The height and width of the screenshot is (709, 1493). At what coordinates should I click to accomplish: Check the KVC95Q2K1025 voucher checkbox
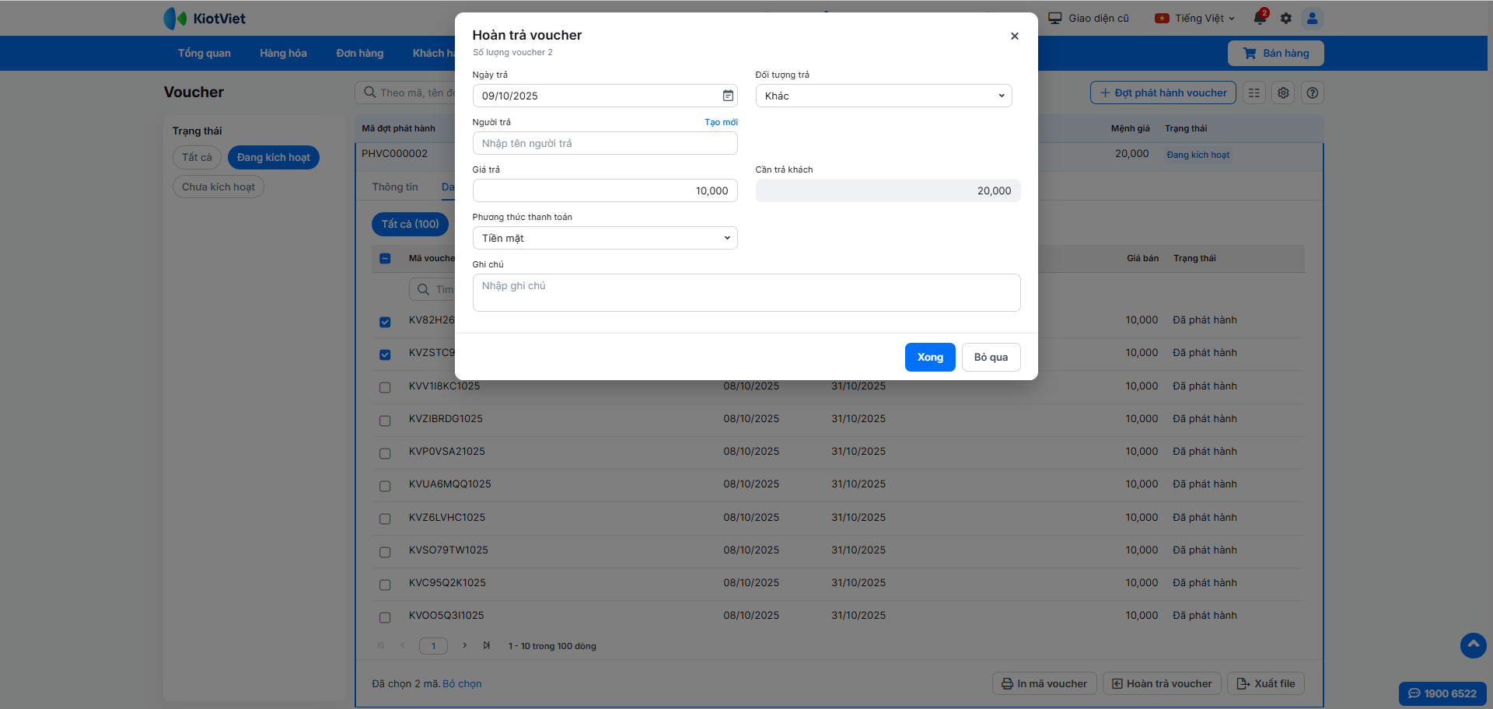(385, 585)
